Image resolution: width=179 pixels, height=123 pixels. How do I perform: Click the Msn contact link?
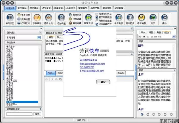click(x=92, y=64)
